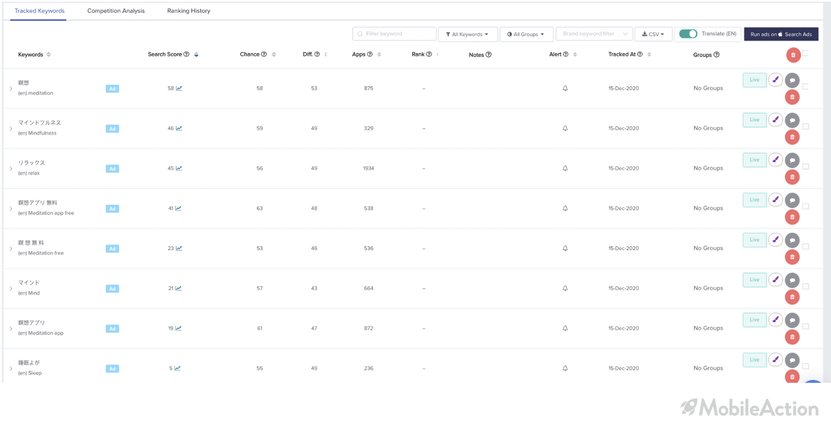Open trend chart for Mindfulness search score
Screen dimensions: 831x440
click(x=179, y=128)
